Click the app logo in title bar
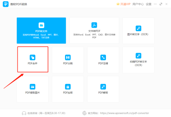 pyautogui.click(x=6, y=4)
